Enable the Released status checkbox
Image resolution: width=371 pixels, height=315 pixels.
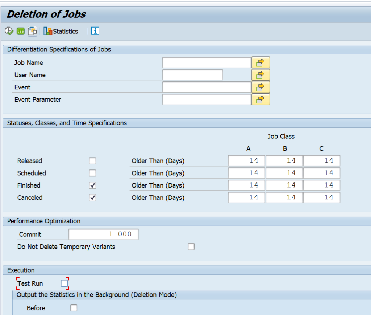pyautogui.click(x=92, y=161)
